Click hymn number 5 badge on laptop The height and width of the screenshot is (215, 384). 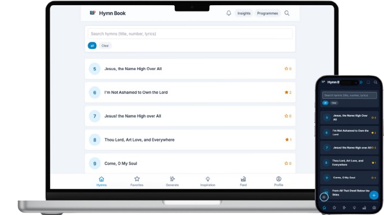pyautogui.click(x=95, y=69)
